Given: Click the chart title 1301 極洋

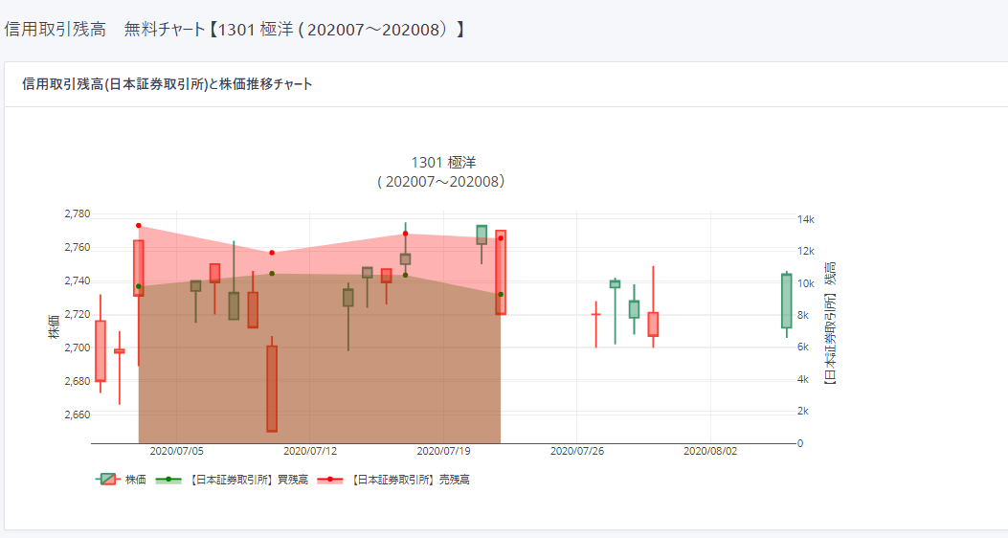Looking at the screenshot, I should 443,162.
